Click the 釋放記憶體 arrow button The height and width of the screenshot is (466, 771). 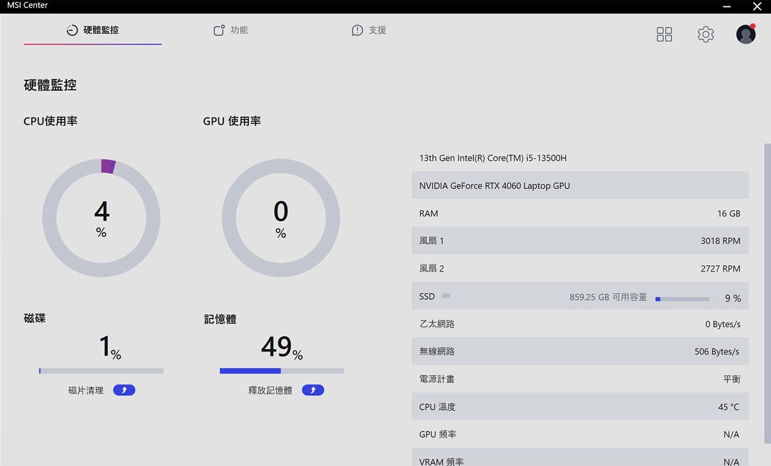click(x=313, y=390)
